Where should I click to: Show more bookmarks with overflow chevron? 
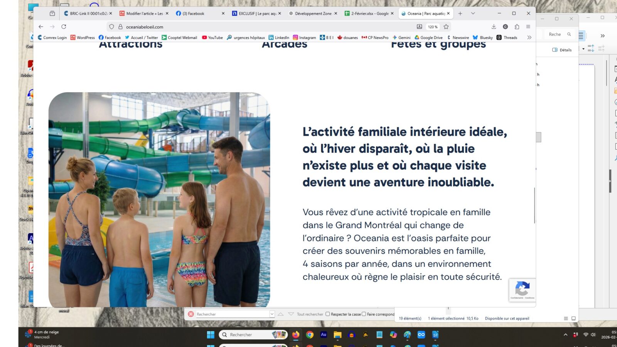(x=529, y=37)
